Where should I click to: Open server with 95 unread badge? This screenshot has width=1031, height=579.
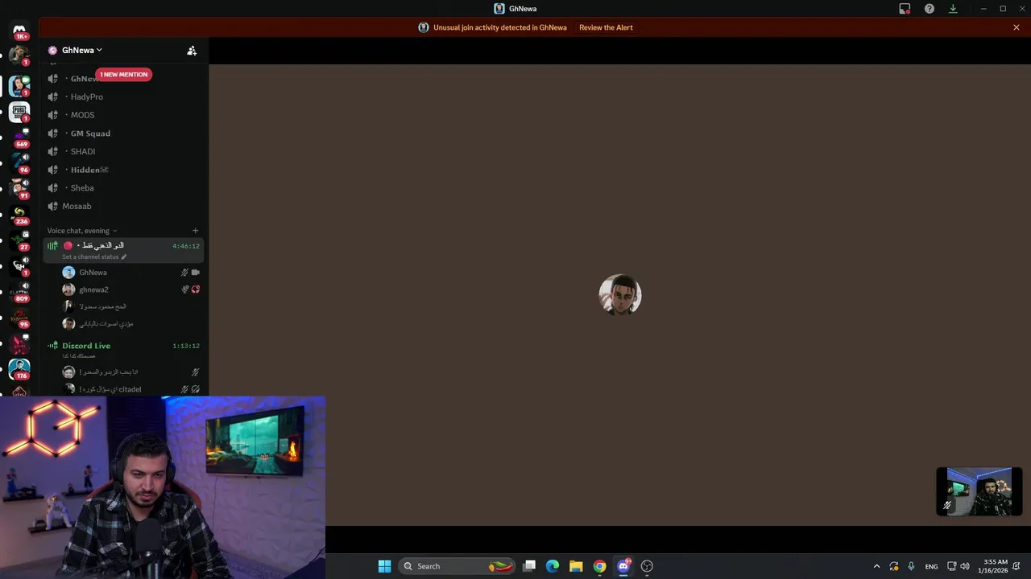coord(19,317)
